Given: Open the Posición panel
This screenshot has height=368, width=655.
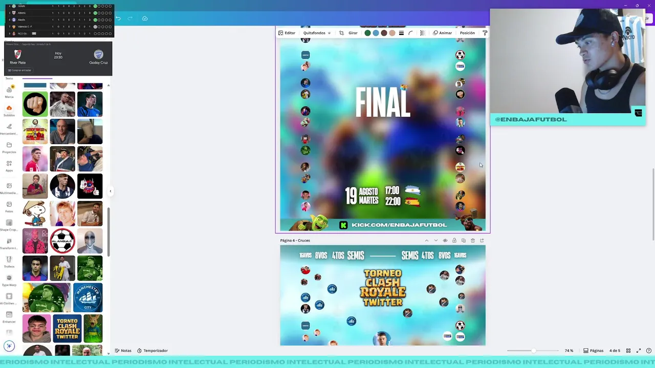Looking at the screenshot, I should tap(467, 33).
